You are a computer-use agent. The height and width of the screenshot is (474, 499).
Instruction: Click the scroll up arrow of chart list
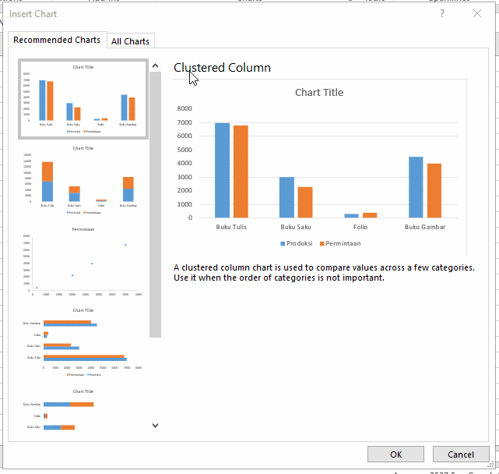[155, 66]
